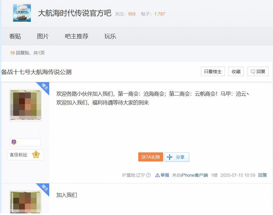Click the purple badge icon under the first avatar
The height and width of the screenshot is (215, 273).
click(14, 142)
